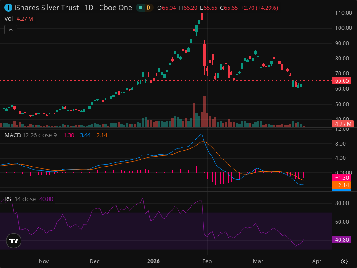The width and height of the screenshot is (357, 268).
Task: Click the 80.00 price scale label
Action: [x=342, y=59]
